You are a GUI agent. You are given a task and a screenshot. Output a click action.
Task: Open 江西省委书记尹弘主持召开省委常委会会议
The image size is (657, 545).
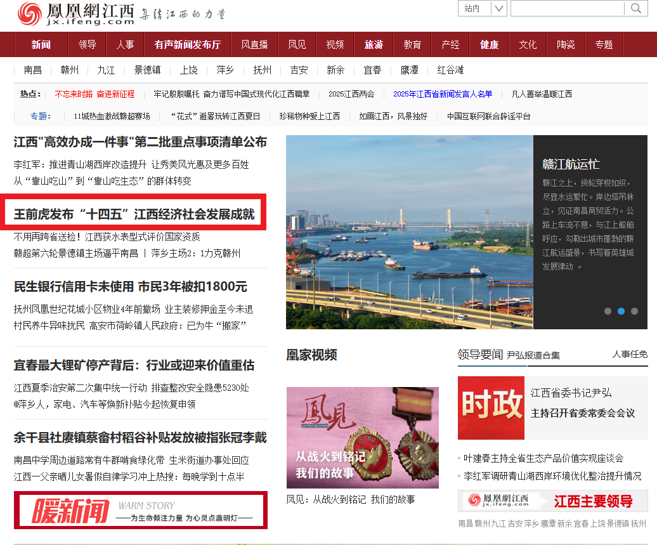point(582,403)
